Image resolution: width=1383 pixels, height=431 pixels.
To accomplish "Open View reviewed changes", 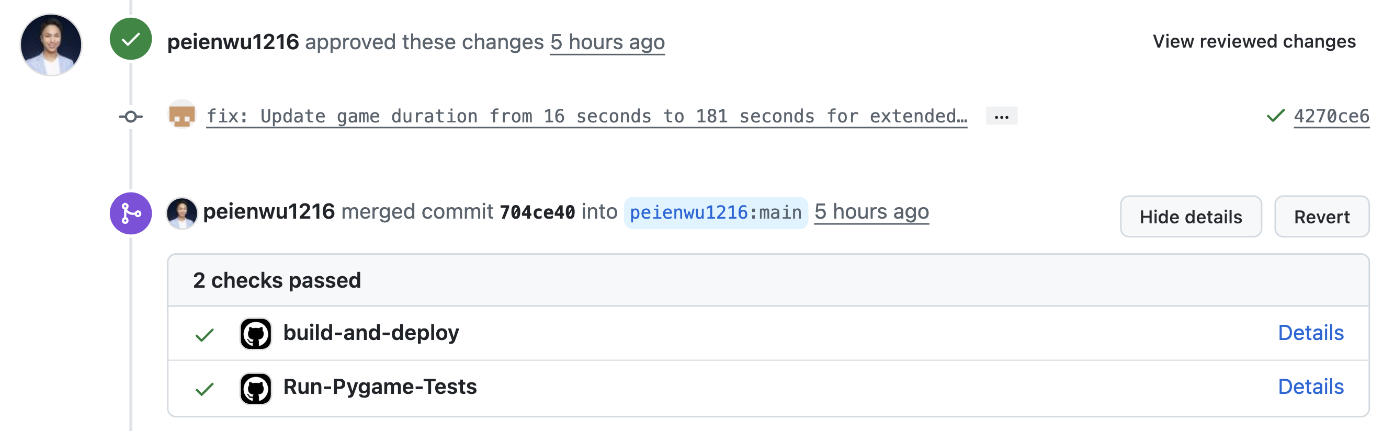I will (1254, 41).
